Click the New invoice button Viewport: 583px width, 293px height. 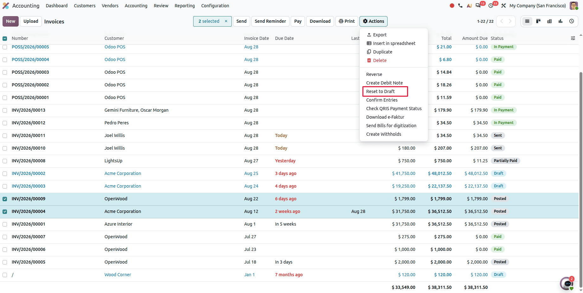pyautogui.click(x=10, y=21)
